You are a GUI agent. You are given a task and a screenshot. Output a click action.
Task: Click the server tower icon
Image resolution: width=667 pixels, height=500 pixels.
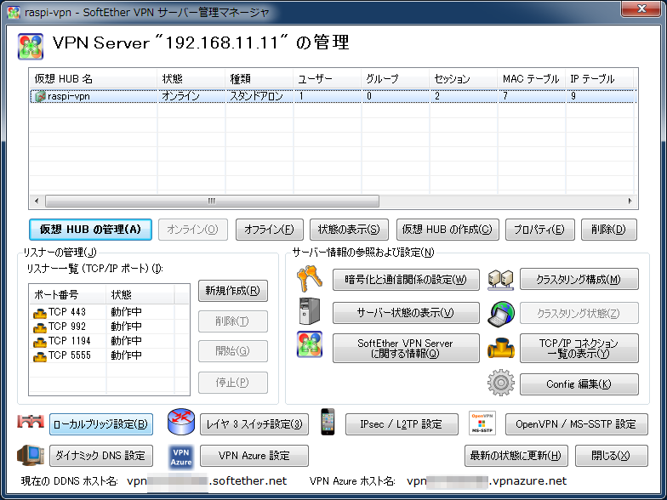[310, 311]
